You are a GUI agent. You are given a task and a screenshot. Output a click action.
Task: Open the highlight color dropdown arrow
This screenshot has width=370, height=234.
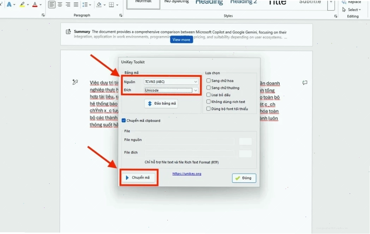28,5
